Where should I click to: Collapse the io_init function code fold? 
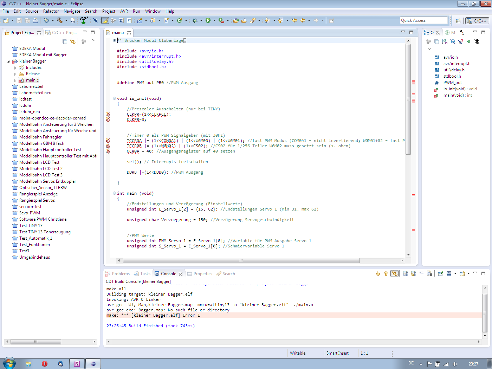(114, 98)
